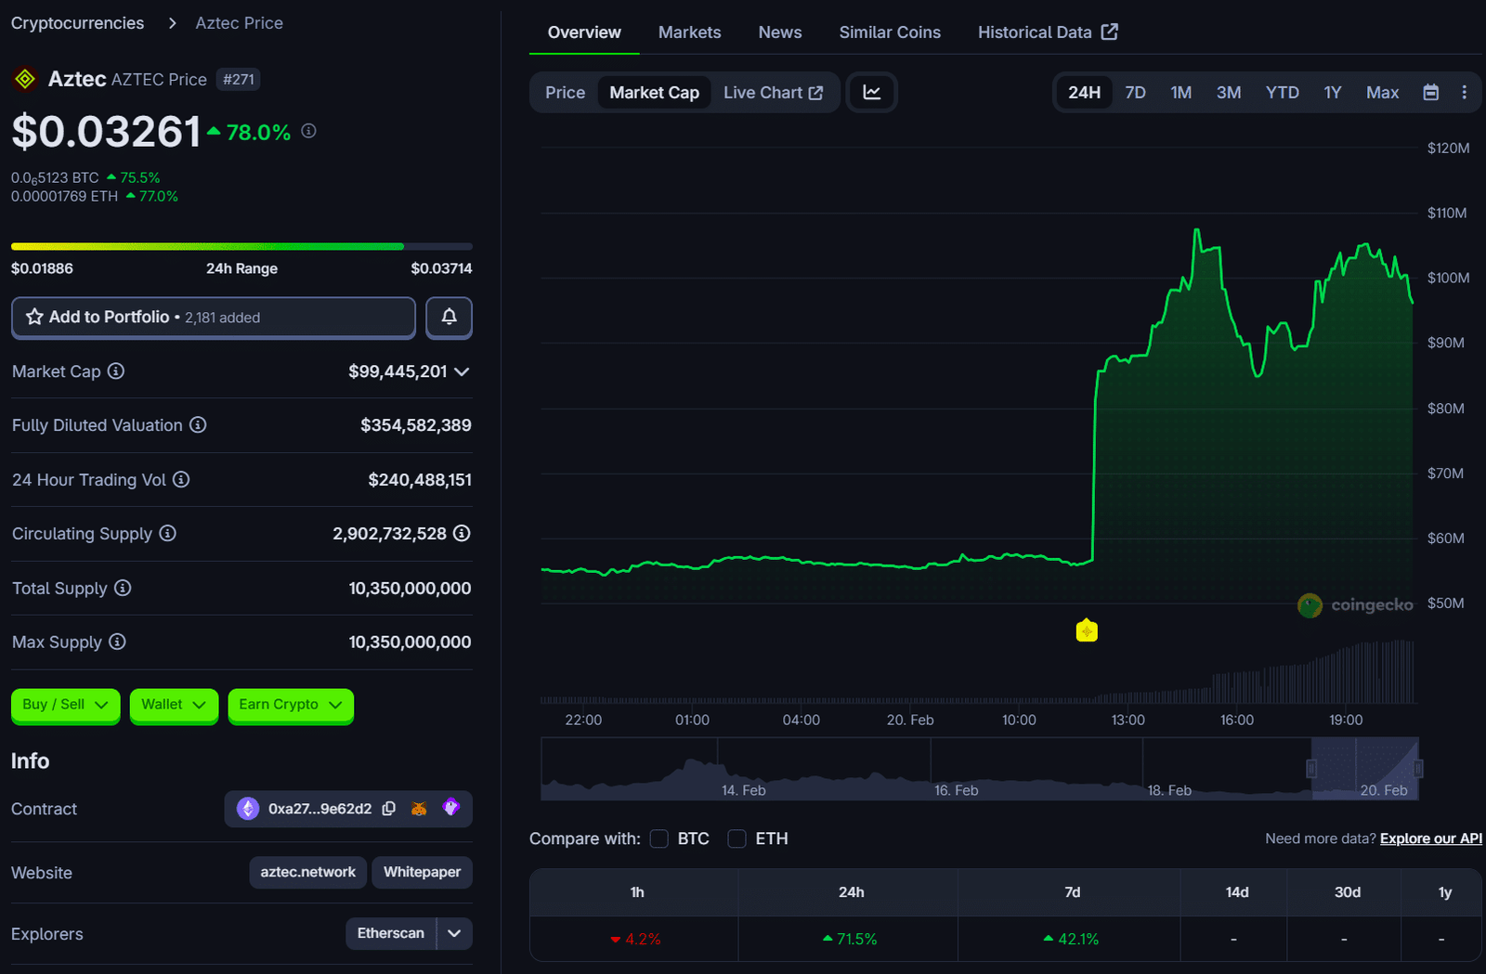The image size is (1486, 974).
Task: Click Add to Portfolio button
Action: pyautogui.click(x=213, y=318)
